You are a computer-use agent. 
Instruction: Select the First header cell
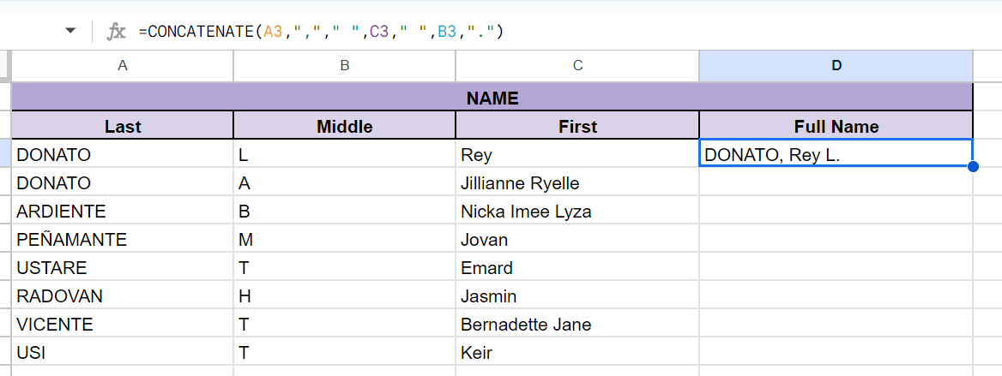(x=577, y=126)
